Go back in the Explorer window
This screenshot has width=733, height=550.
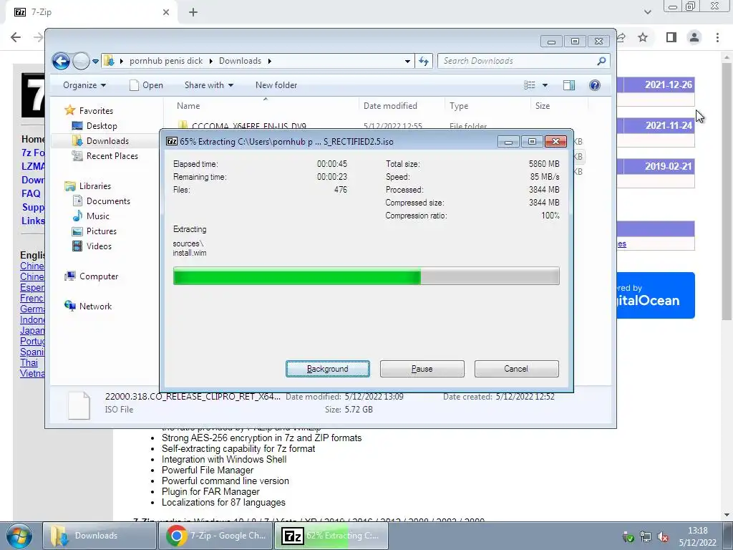[62, 61]
